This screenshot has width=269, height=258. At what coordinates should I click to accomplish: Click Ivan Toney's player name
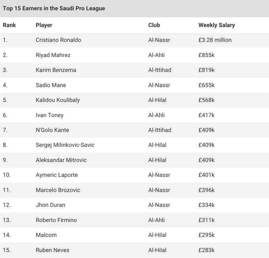[49, 115]
